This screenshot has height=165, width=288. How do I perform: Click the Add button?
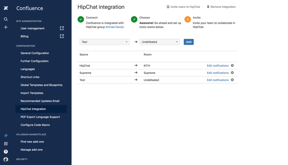(x=189, y=42)
